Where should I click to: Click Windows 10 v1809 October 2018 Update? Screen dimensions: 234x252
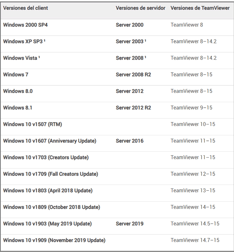tap(51, 207)
